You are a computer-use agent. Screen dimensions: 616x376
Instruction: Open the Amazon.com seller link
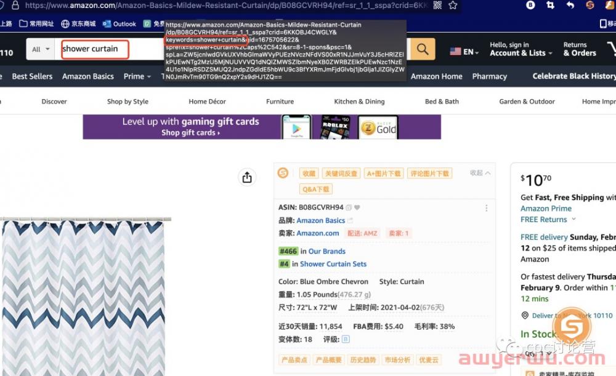[317, 233]
